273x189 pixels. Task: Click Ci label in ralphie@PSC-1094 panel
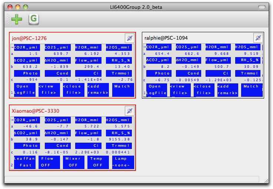click(x=218, y=73)
